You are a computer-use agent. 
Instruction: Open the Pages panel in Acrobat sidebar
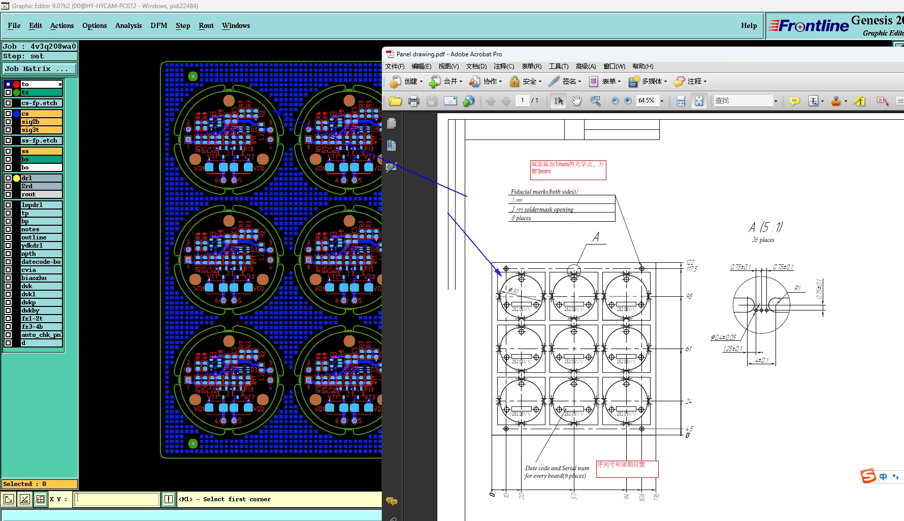[x=391, y=123]
